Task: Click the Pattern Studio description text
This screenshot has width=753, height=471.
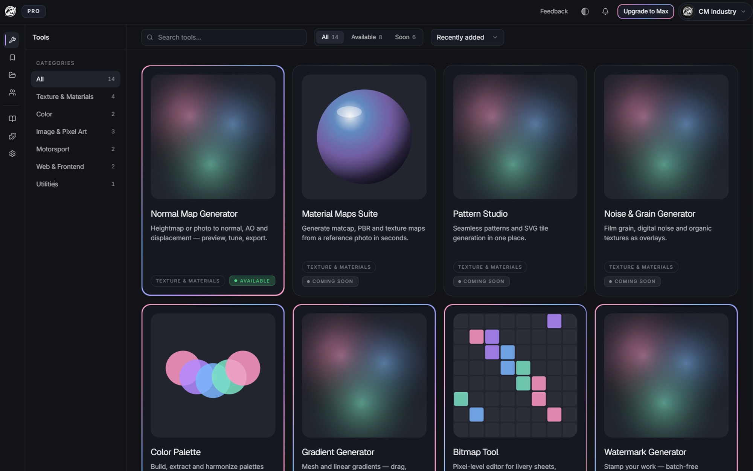Action: [500, 233]
